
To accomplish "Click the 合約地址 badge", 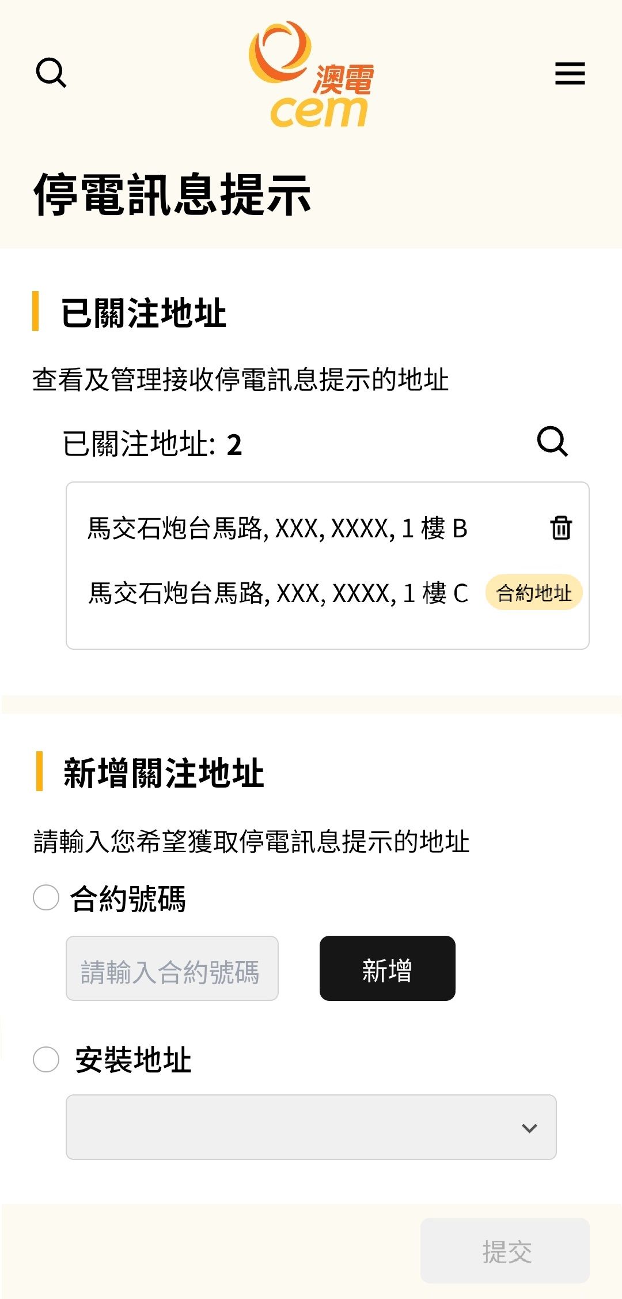I will [534, 592].
